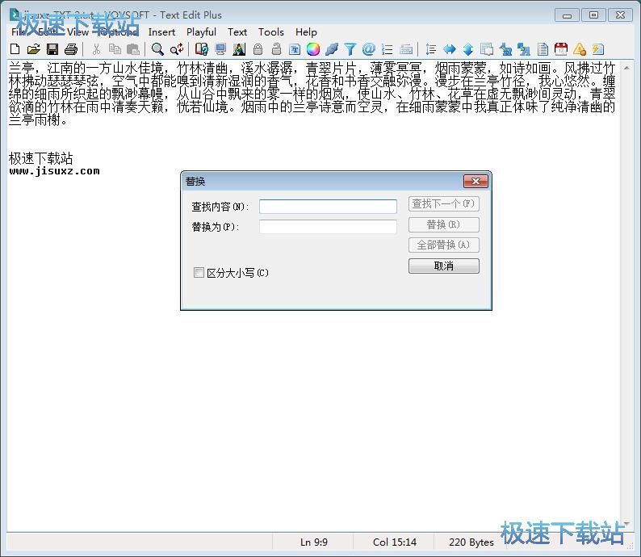Click the lined document page icon
The width and height of the screenshot is (641, 557).
[543, 49]
